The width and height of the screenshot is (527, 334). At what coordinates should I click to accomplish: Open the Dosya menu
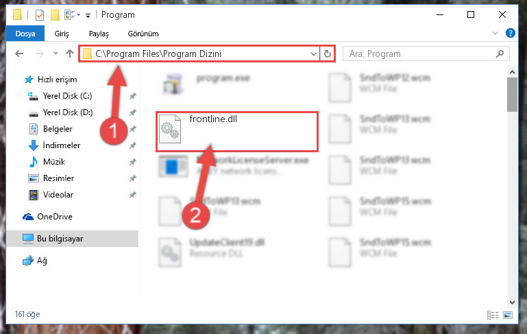point(25,34)
